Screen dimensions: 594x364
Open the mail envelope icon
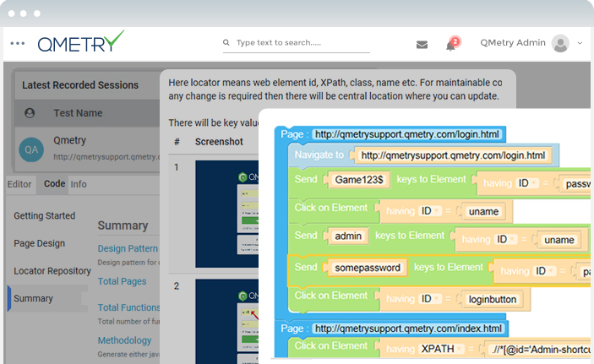pyautogui.click(x=422, y=45)
